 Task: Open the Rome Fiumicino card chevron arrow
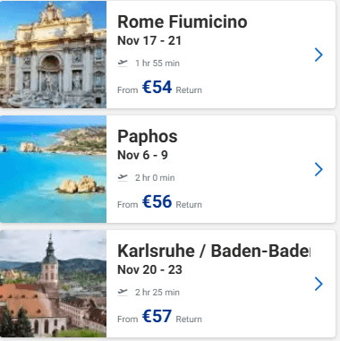tap(319, 55)
